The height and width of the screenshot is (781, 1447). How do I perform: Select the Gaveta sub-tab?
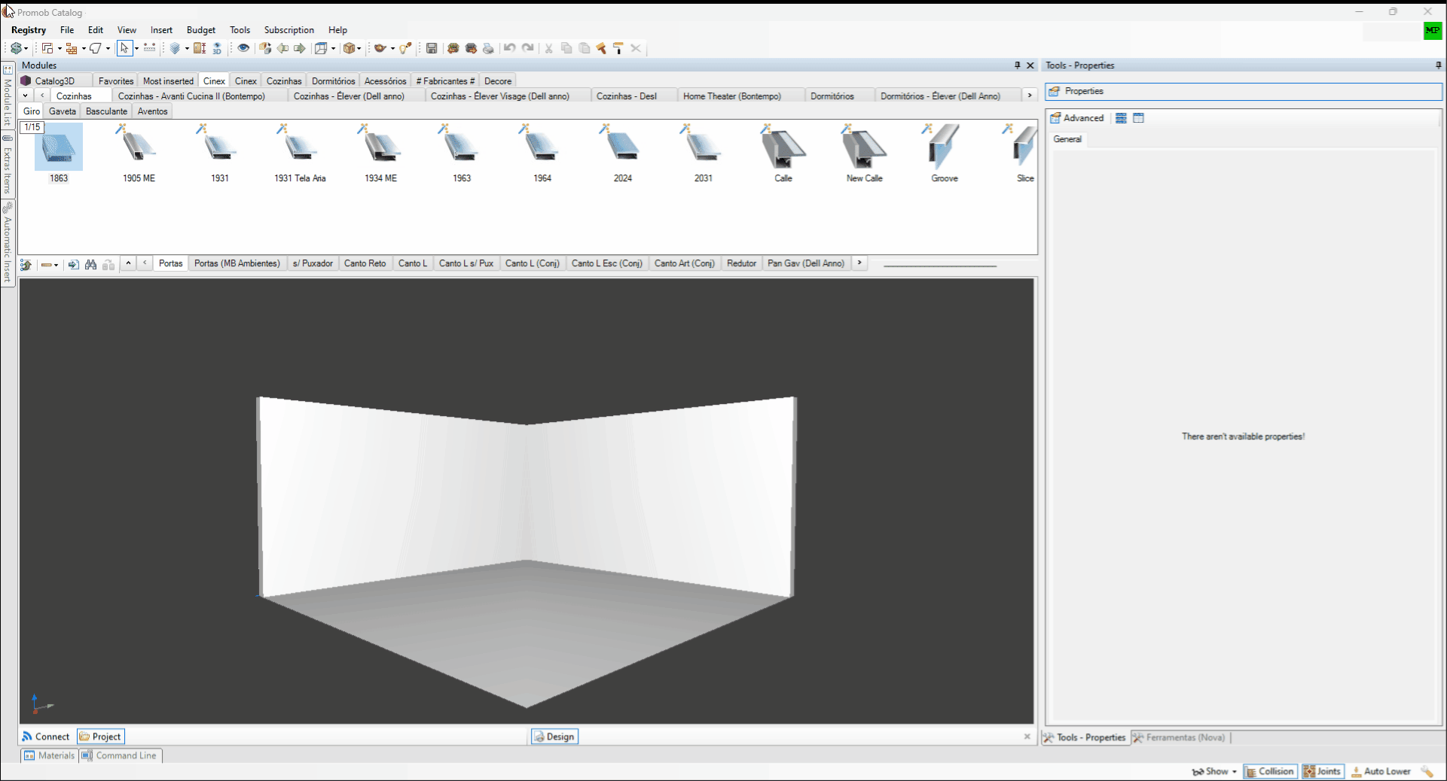(x=63, y=111)
